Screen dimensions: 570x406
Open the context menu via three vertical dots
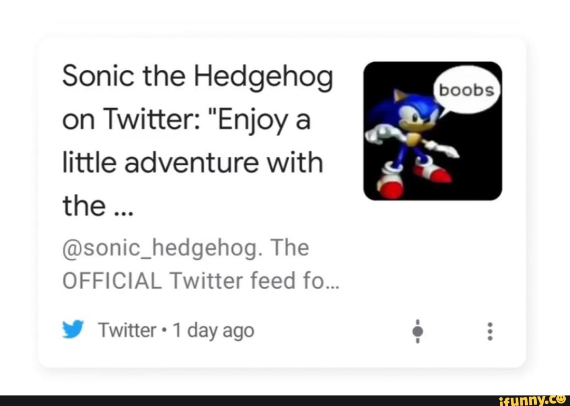tap(490, 332)
